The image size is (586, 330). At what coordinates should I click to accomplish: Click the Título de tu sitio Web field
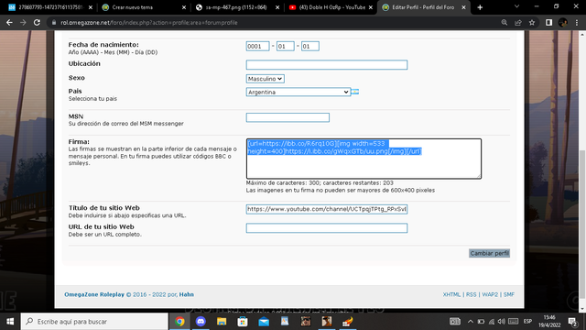pyautogui.click(x=327, y=209)
